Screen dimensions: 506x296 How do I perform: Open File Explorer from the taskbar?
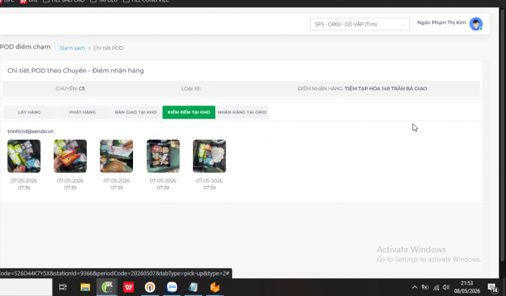85,287
